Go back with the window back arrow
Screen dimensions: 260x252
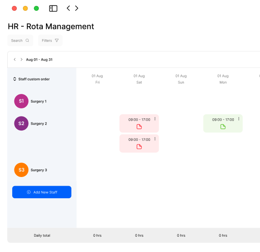click(x=68, y=8)
